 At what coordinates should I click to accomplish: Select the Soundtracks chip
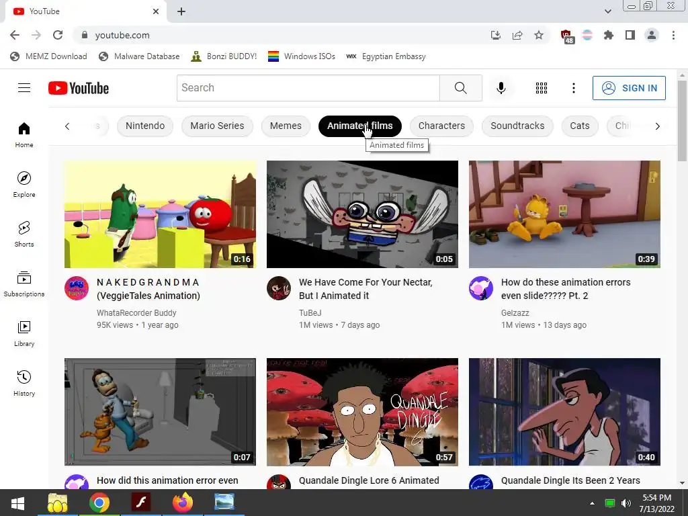point(517,126)
